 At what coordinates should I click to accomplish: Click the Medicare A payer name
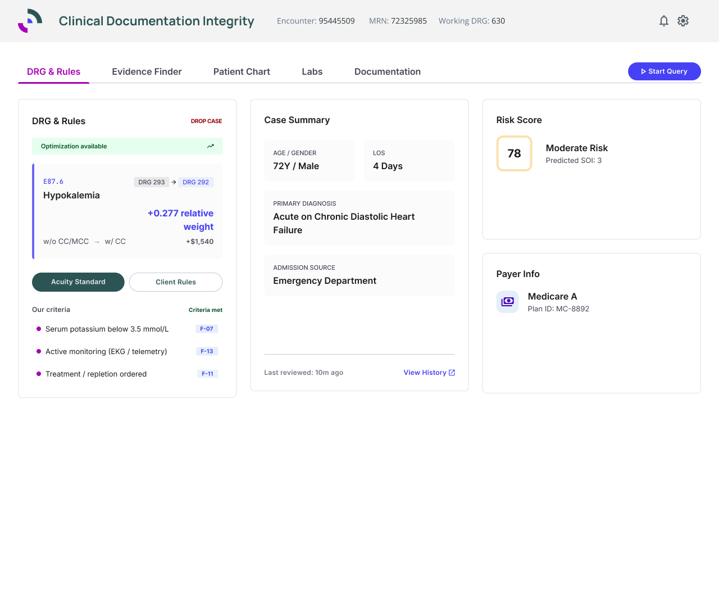[x=552, y=296]
